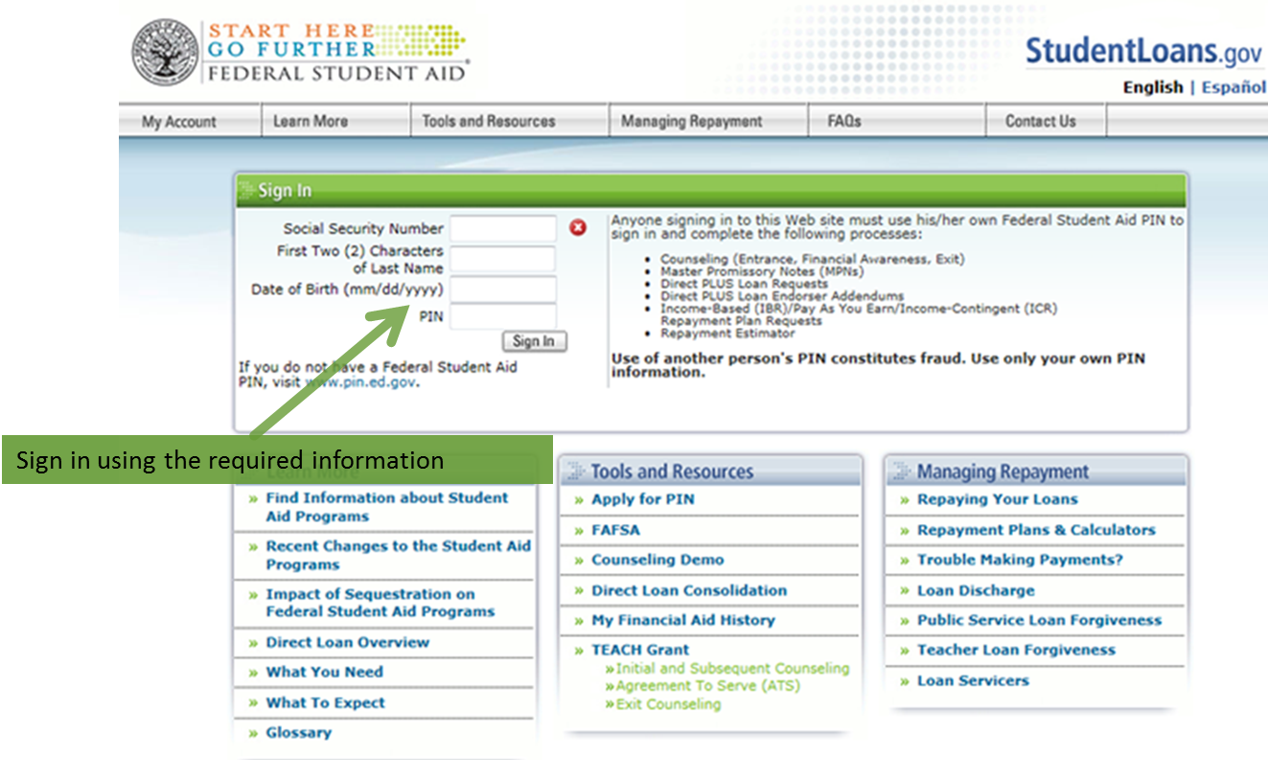Screen dimensions: 1268x760
Task: Click the 'Use of another person's PIN' warning text
Action: pyautogui.click(x=878, y=365)
